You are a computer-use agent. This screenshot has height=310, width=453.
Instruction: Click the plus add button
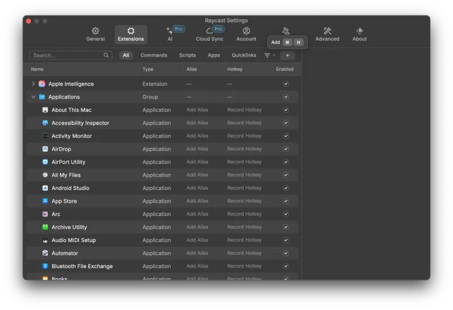pyautogui.click(x=288, y=55)
